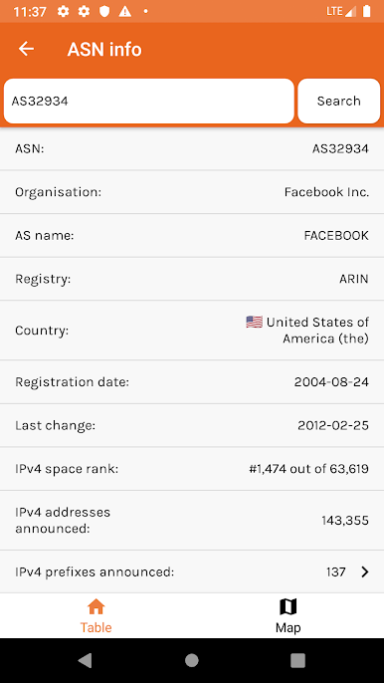Screen dimensions: 384x683
Task: Tap the Organisation Facebook Inc. row
Action: (x=192, y=192)
